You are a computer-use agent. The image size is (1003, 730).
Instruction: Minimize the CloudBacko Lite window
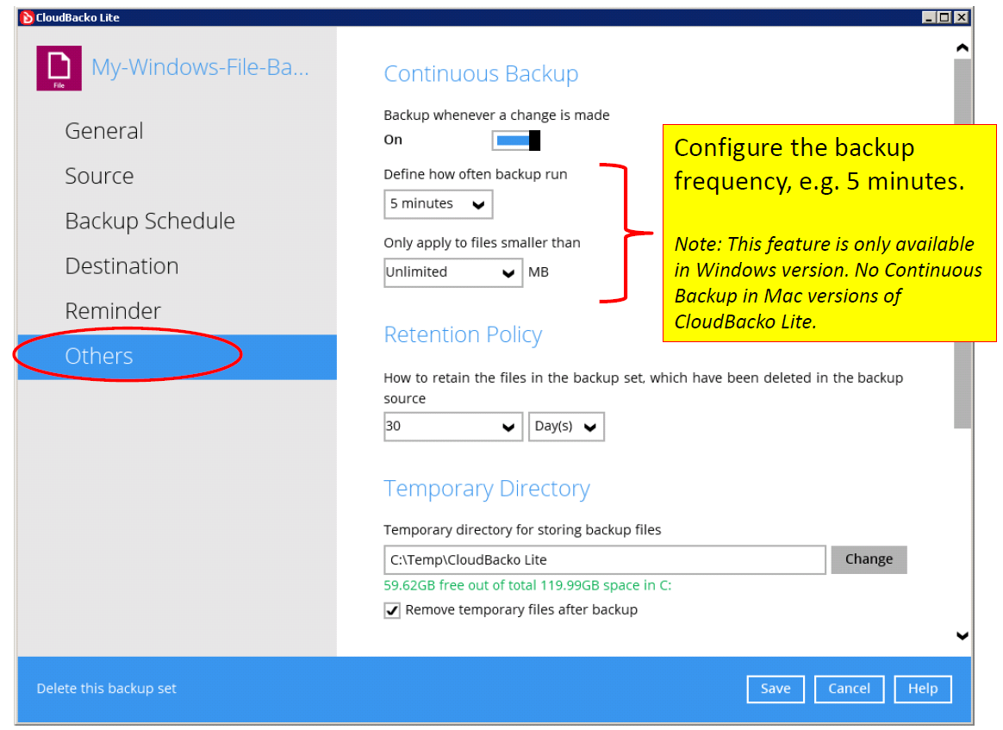929,17
